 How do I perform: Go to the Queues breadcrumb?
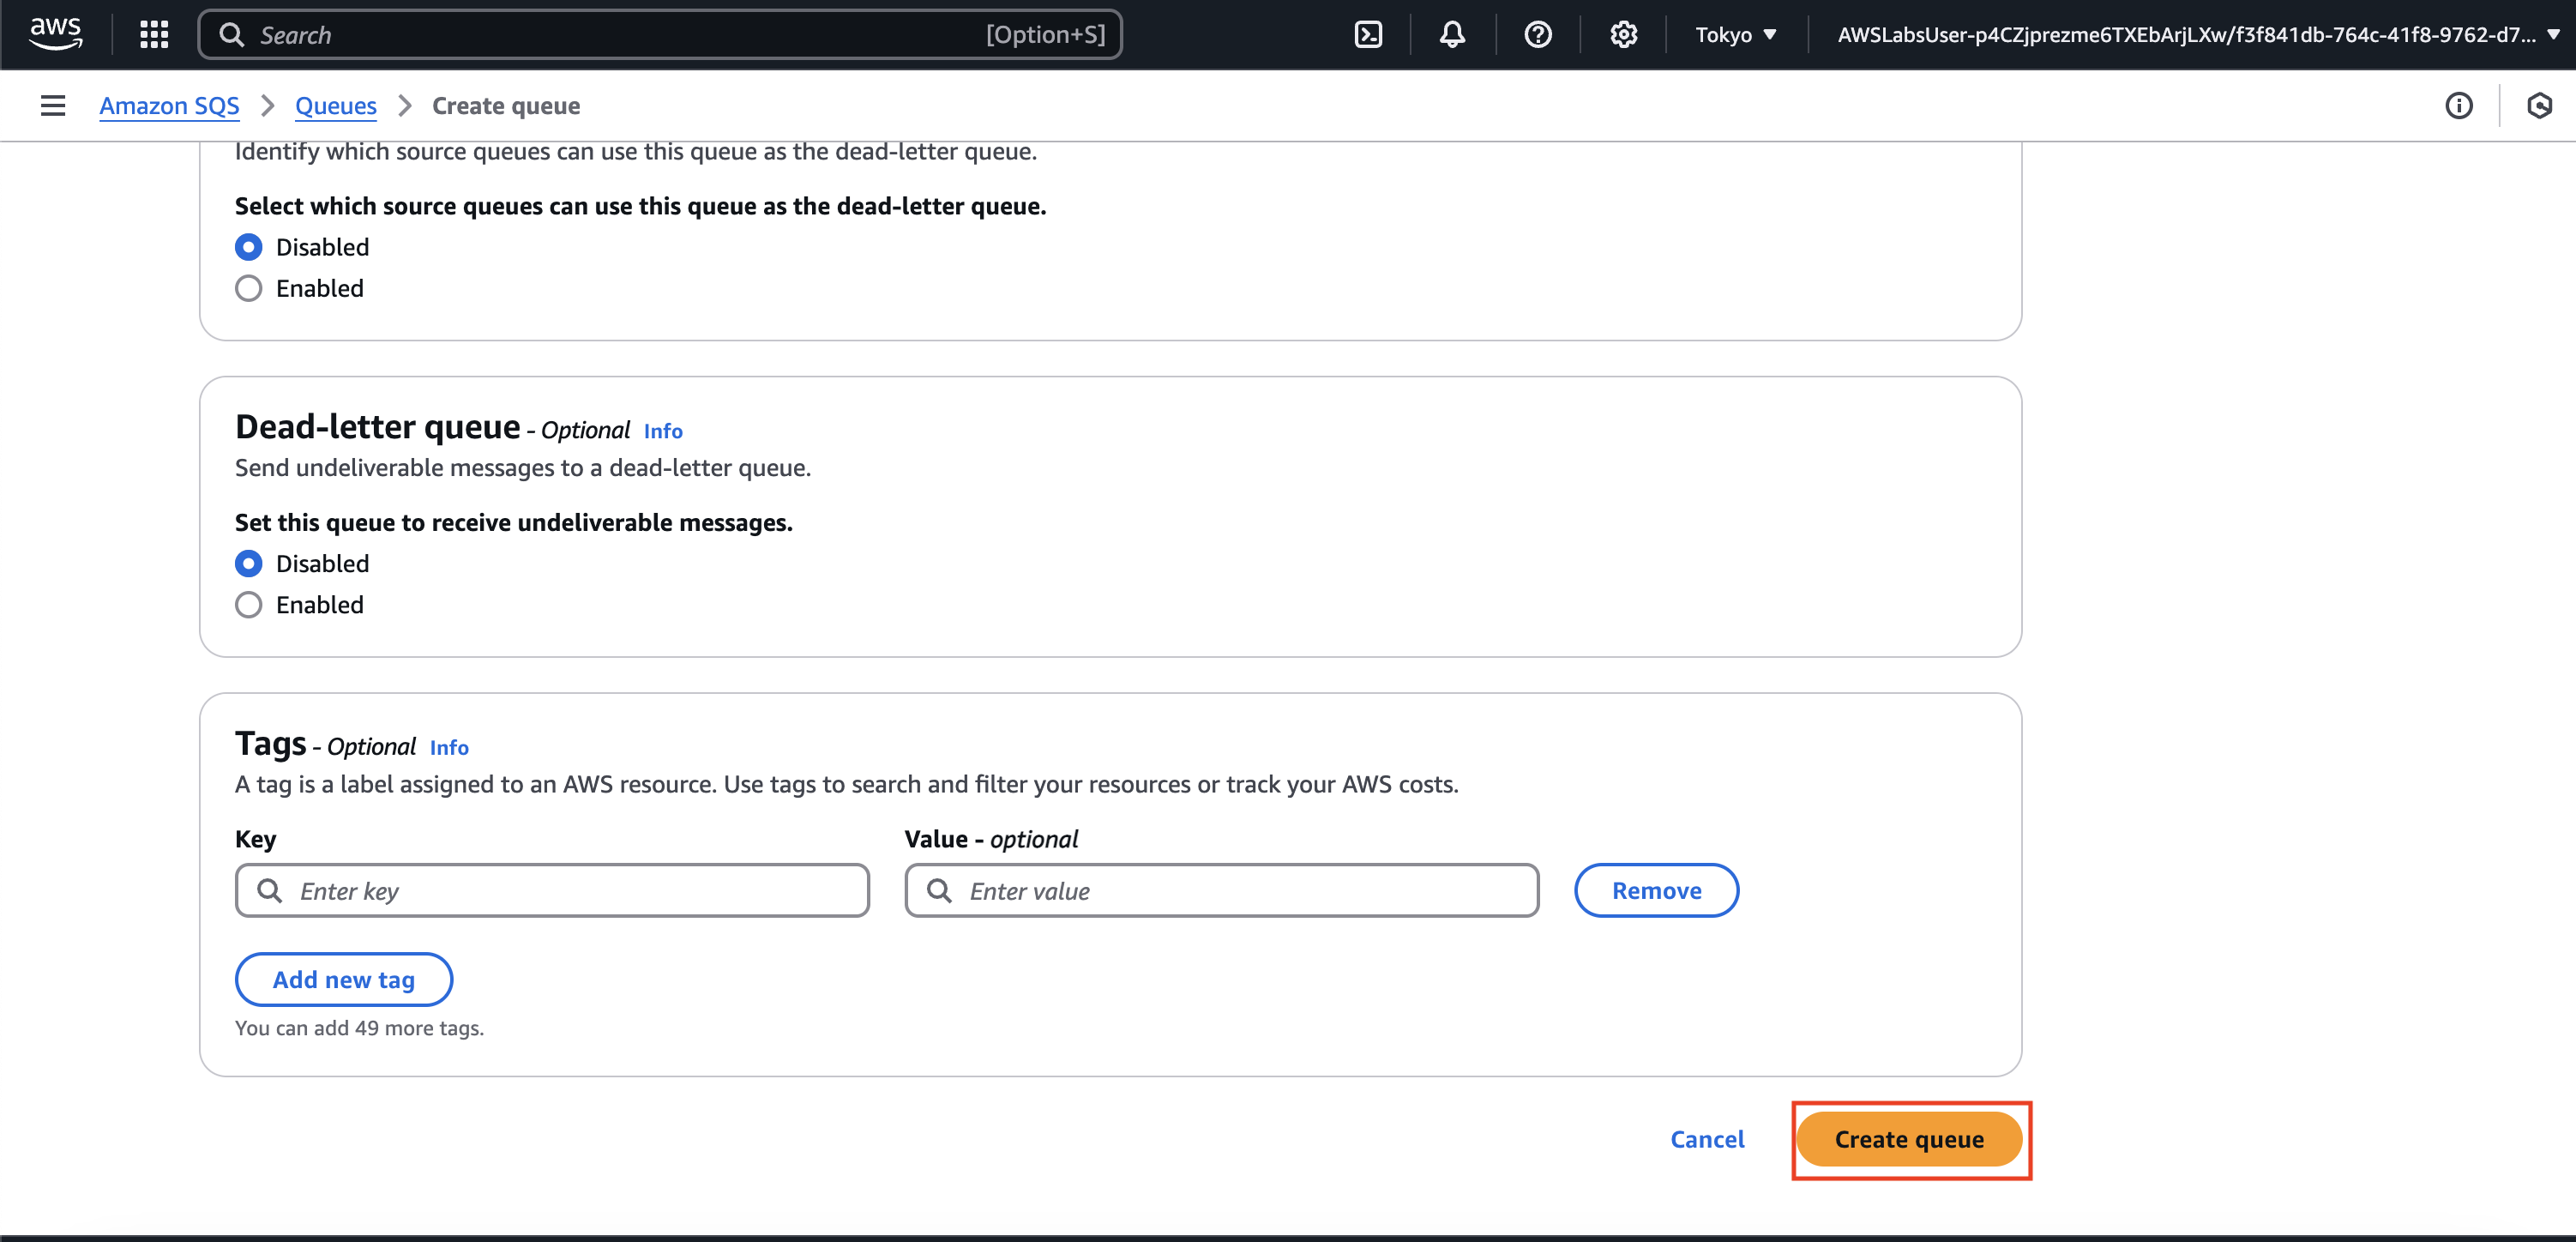pyautogui.click(x=335, y=105)
